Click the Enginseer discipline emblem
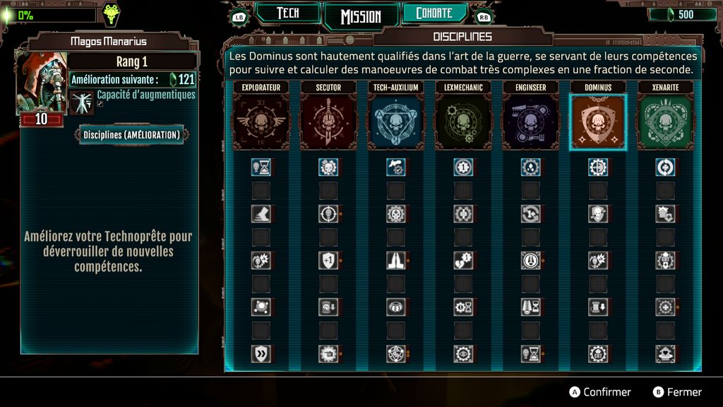This screenshot has width=723, height=407. pyautogui.click(x=531, y=122)
